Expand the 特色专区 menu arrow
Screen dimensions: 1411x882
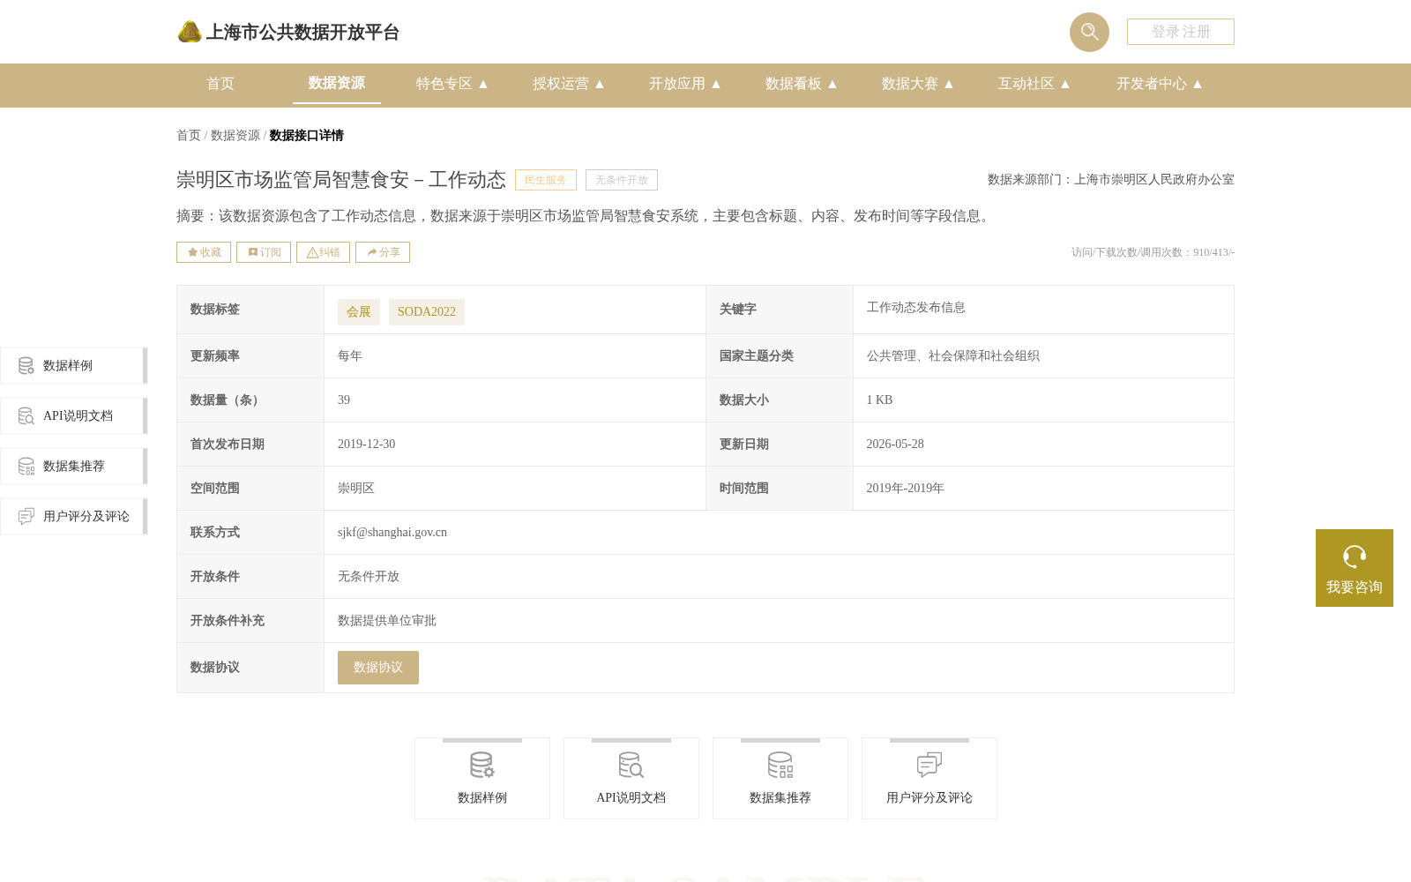483,84
